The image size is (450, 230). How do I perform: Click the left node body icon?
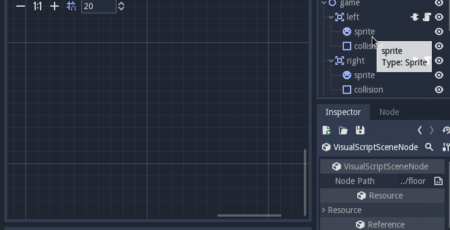(340, 17)
